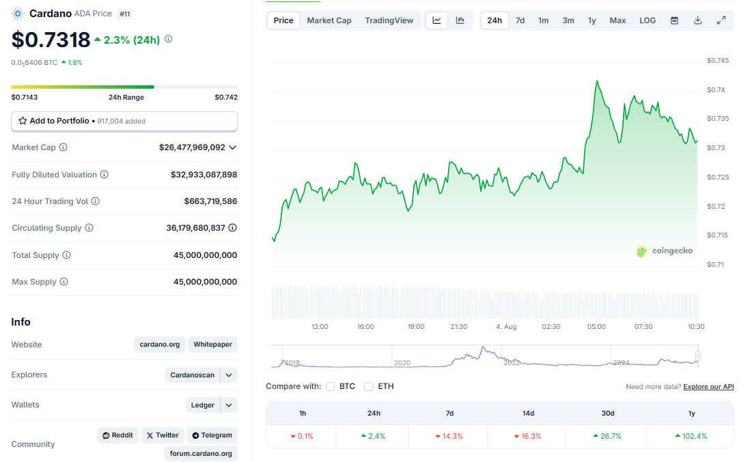Enable BTC comparison checkbox
Image resolution: width=750 pixels, height=462 pixels.
pos(330,386)
